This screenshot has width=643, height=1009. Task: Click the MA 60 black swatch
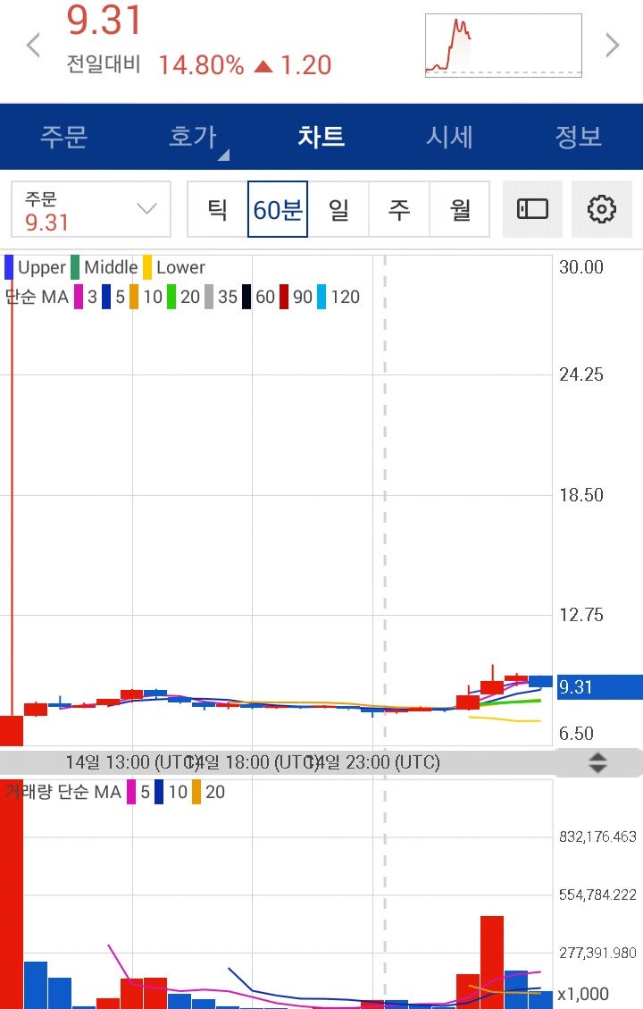point(246,297)
